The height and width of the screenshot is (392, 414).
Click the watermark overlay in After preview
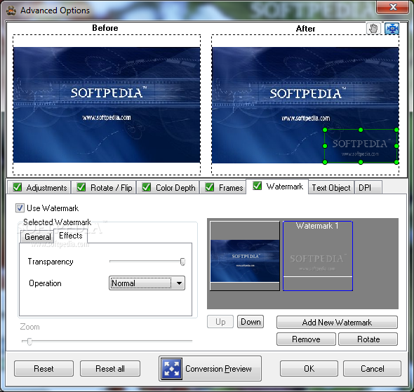[361, 146]
